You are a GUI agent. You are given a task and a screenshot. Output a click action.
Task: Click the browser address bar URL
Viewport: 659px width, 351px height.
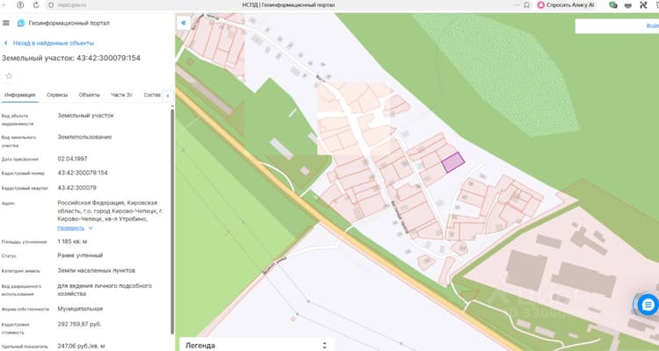[x=72, y=5]
